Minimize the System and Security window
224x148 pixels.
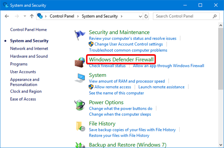coord(185,5)
